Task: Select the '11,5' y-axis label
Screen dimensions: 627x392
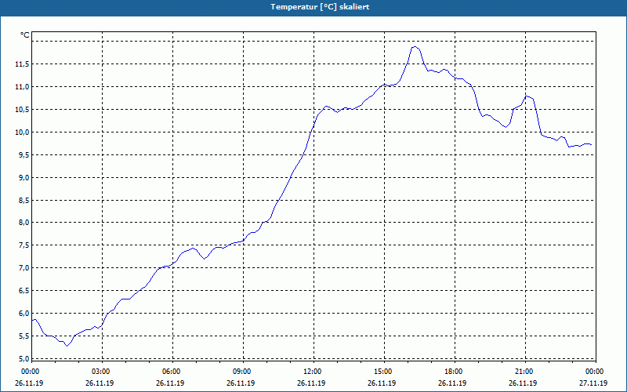Action: click(x=22, y=64)
